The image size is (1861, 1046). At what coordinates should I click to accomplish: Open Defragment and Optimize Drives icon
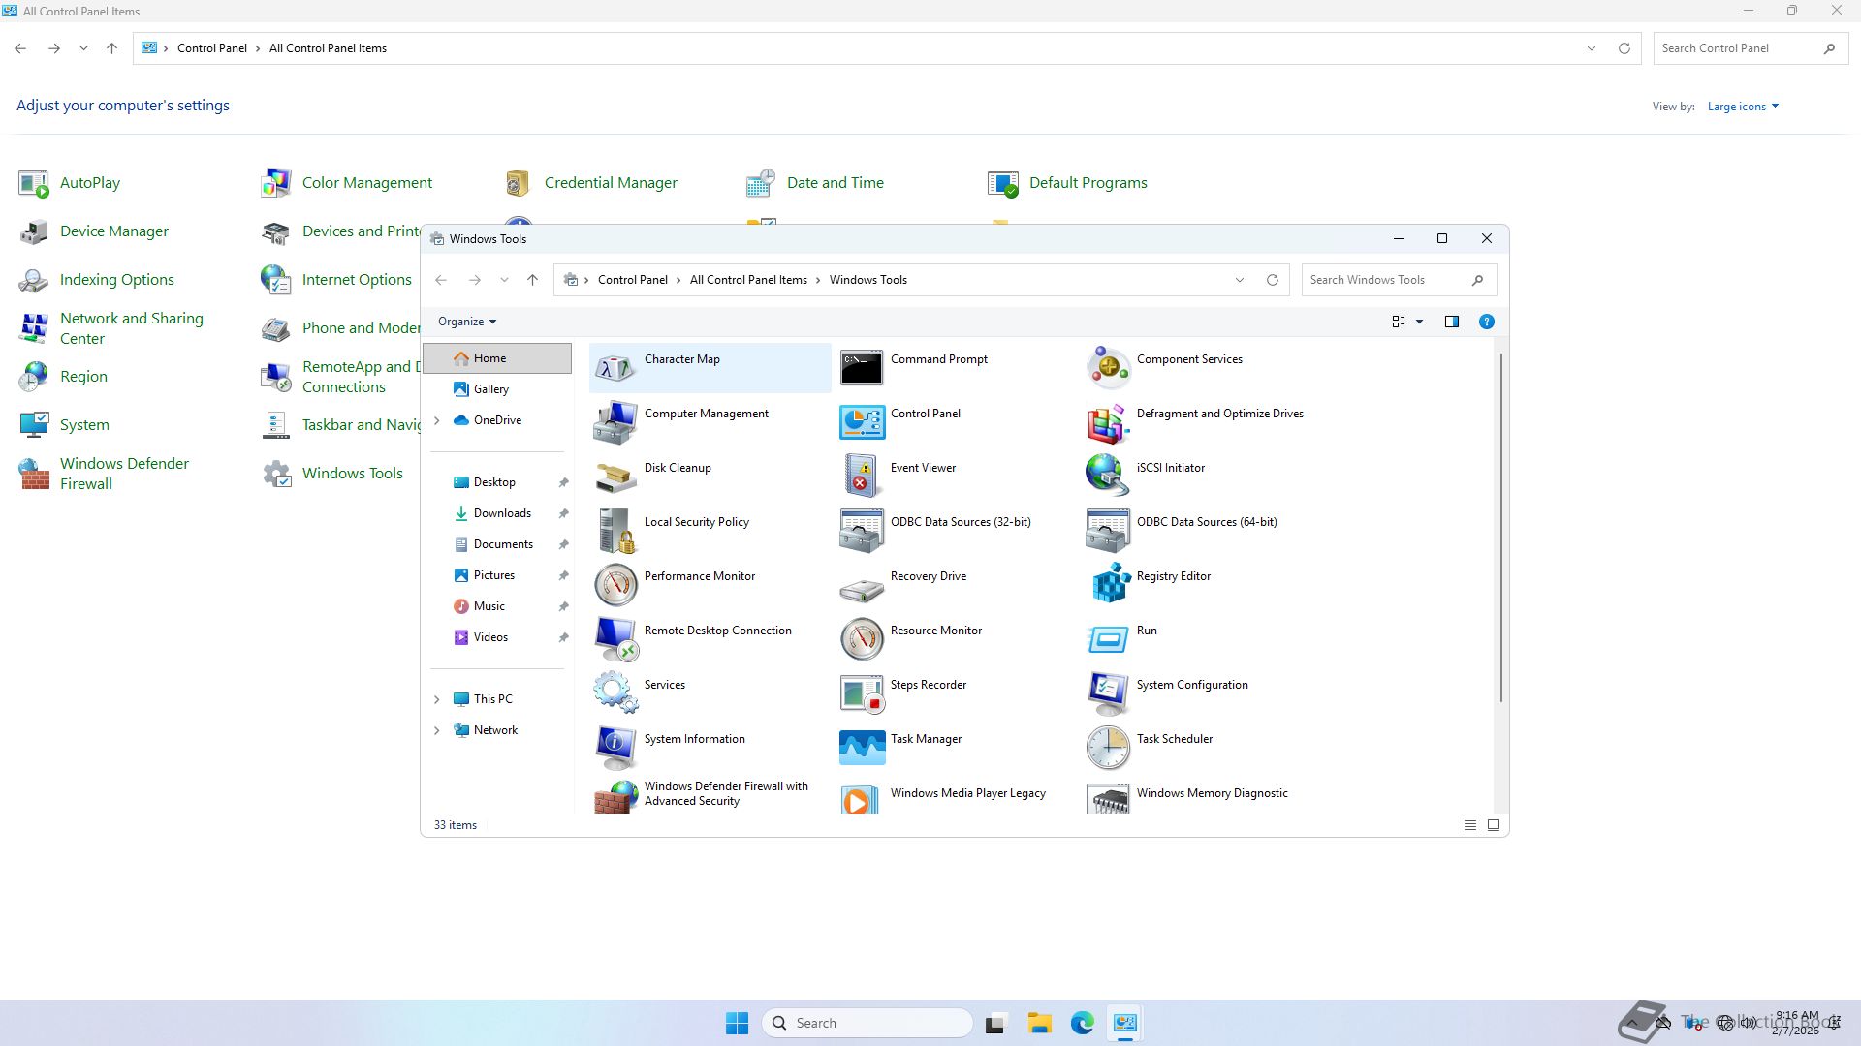[1109, 421]
